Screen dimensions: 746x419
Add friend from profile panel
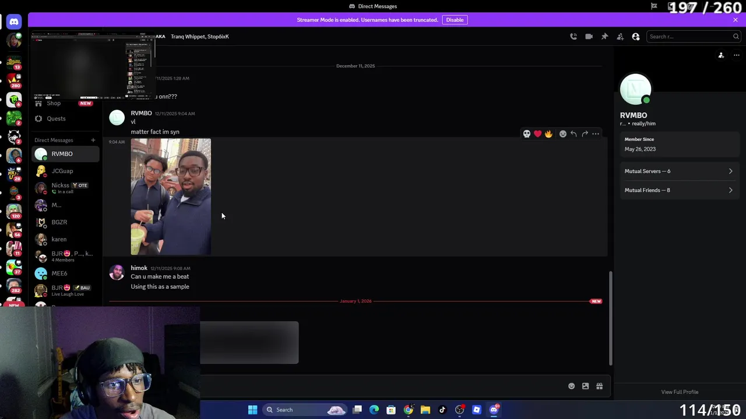tap(721, 55)
